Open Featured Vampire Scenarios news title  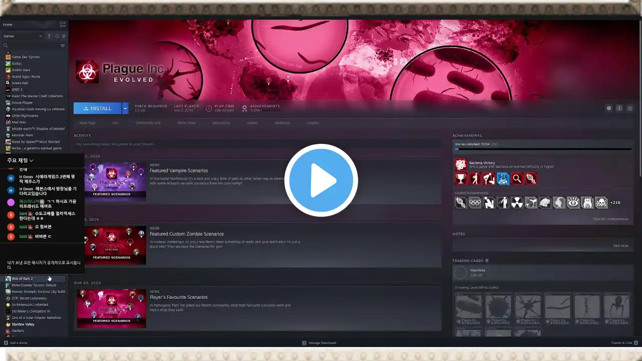point(179,171)
